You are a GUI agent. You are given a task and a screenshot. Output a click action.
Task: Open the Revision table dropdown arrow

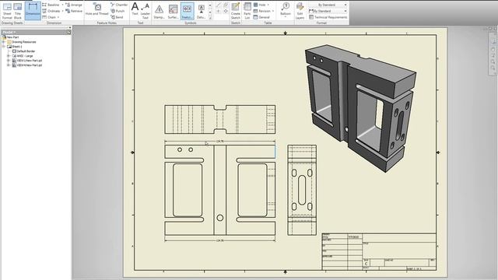(273, 11)
